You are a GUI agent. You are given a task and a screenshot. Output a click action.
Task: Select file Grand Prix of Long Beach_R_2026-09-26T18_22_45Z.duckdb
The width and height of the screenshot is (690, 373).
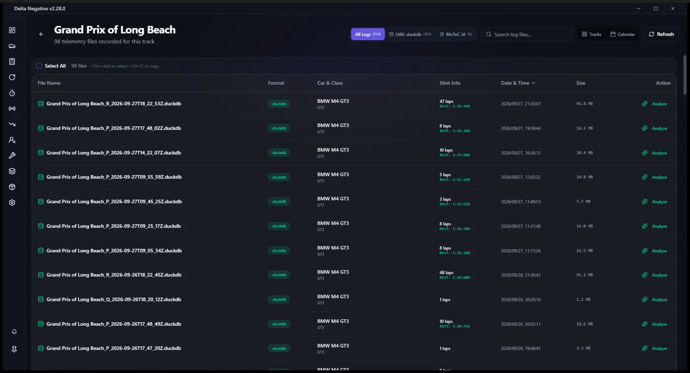[114, 275]
